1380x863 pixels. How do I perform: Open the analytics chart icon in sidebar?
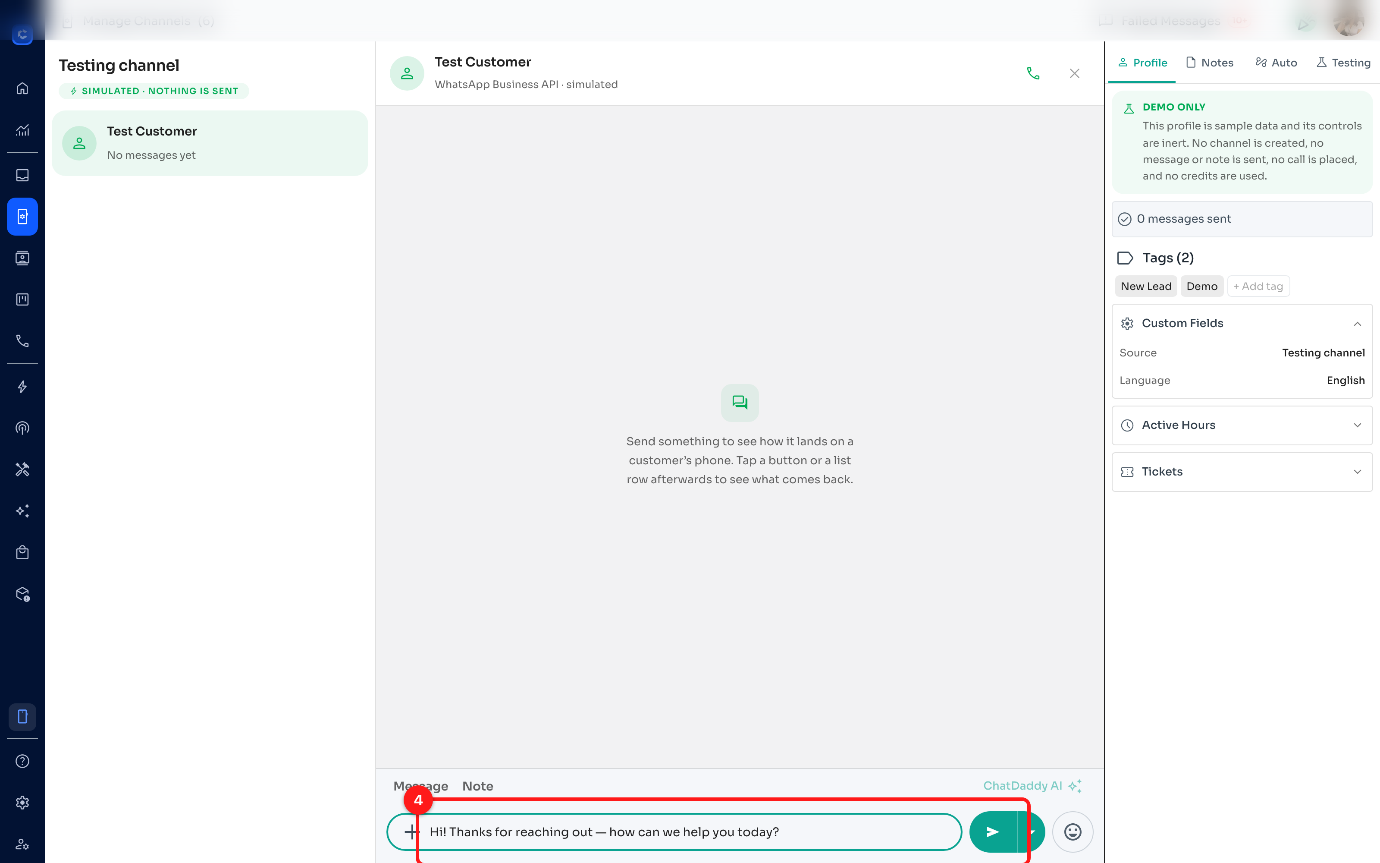coord(22,129)
